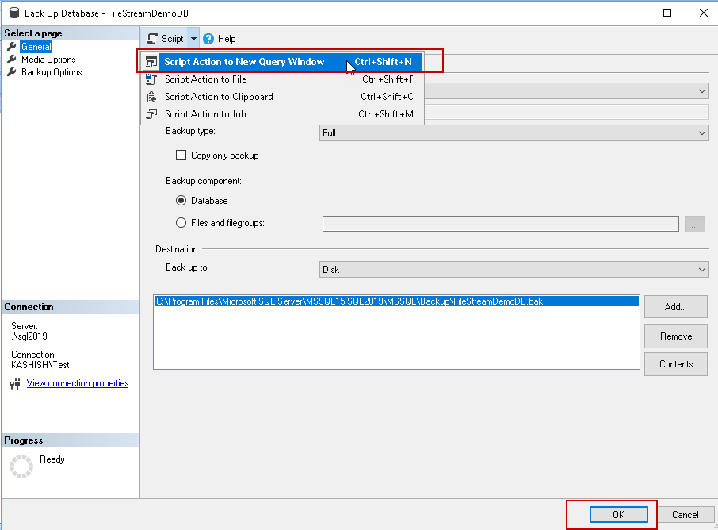
Task: Click the Add... destination button
Action: (x=675, y=307)
